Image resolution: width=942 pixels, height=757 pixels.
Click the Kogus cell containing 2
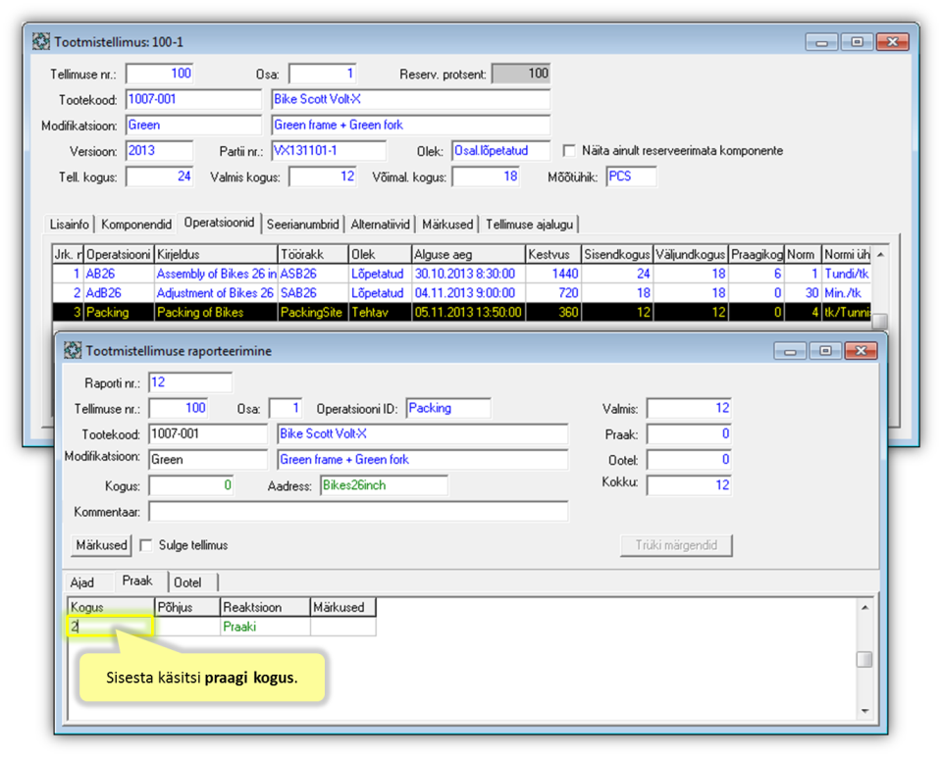(111, 627)
